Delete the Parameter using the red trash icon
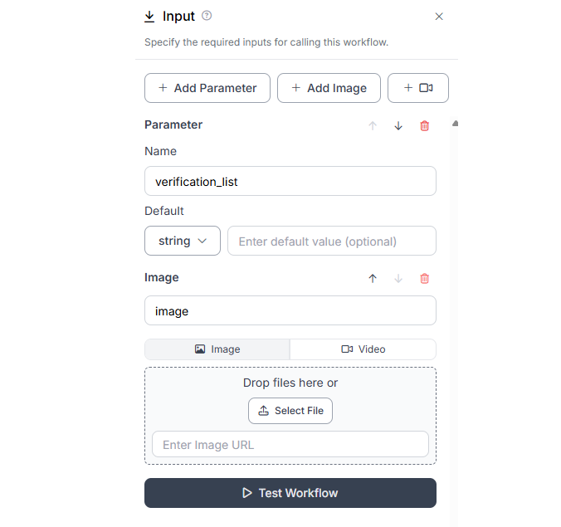Screen dimensions: 561x527 [x=424, y=126]
